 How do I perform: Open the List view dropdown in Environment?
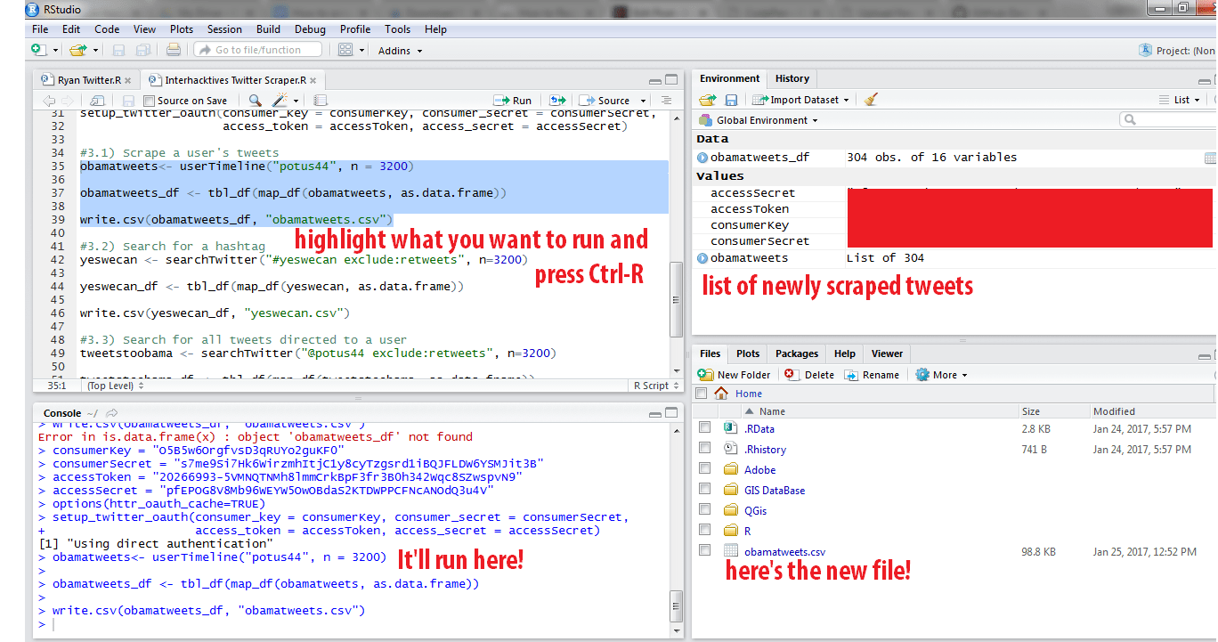point(1180,100)
